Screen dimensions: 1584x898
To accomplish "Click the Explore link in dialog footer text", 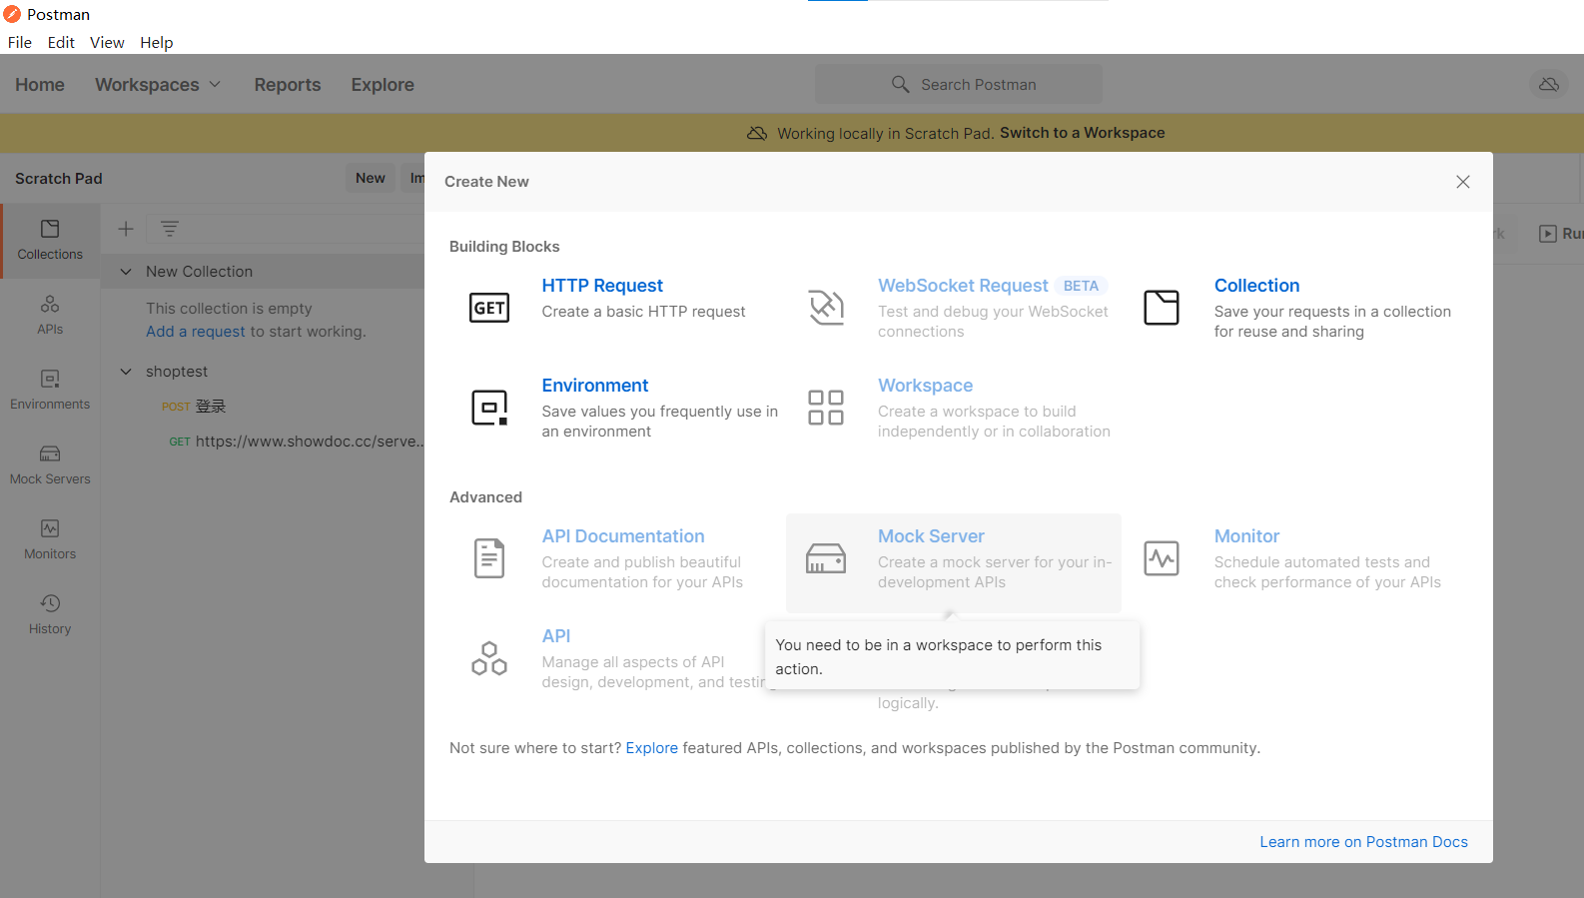I will [x=651, y=748].
